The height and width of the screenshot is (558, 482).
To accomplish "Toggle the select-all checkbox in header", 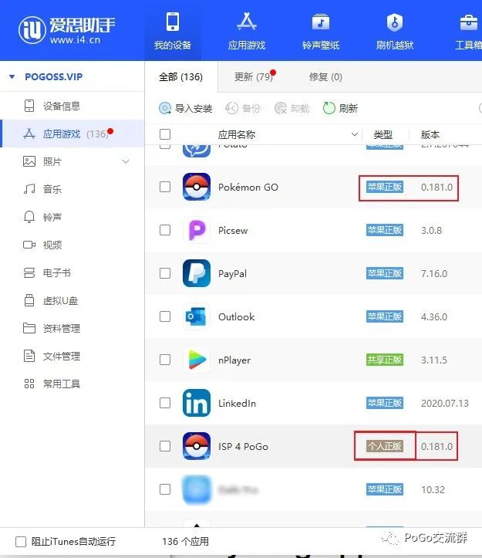I will pyautogui.click(x=165, y=134).
